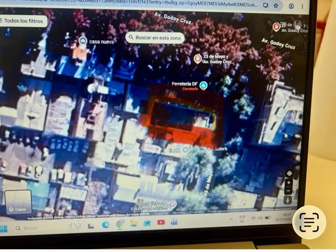
Task: Open Outlook from the taskbar
Action: (147, 223)
